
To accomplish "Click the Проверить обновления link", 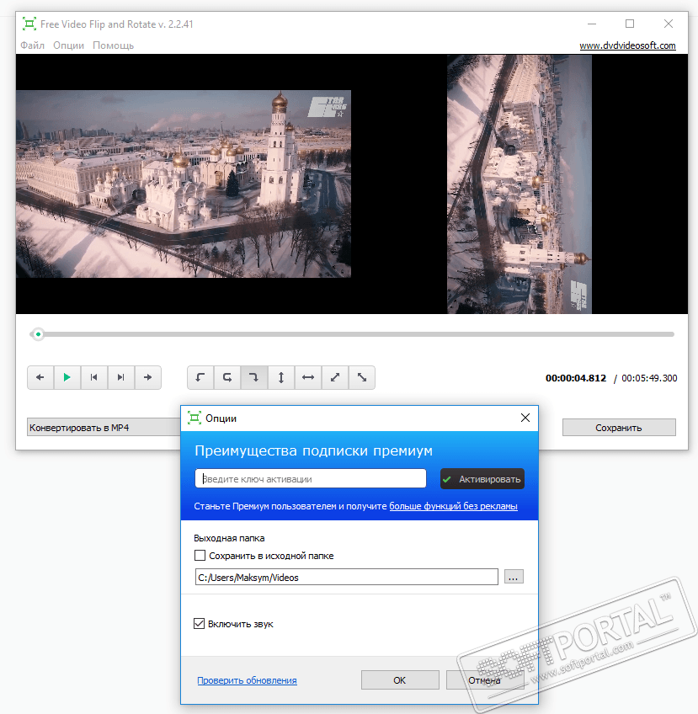I will (247, 680).
